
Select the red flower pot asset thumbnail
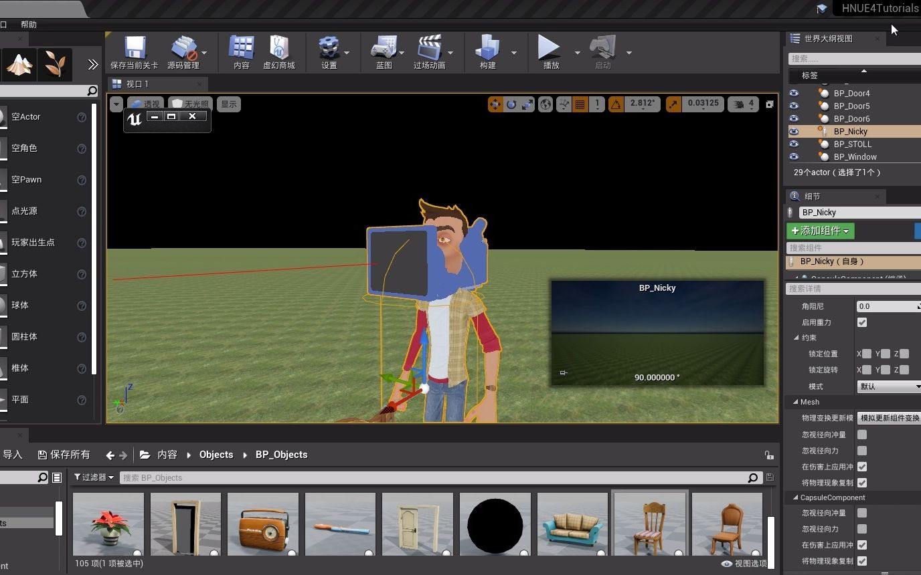click(108, 524)
